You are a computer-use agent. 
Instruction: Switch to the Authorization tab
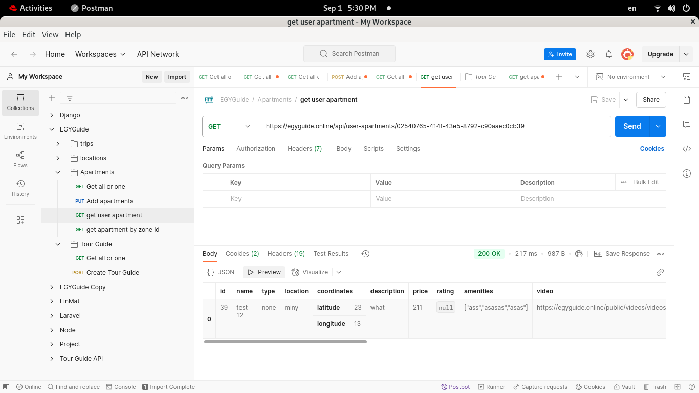(x=256, y=149)
